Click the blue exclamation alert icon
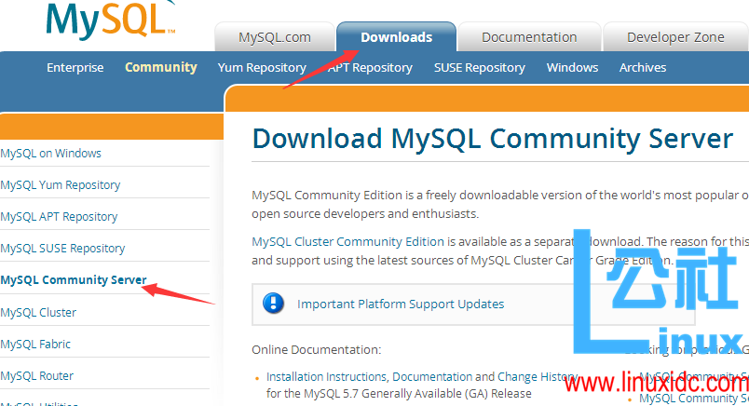 274,304
